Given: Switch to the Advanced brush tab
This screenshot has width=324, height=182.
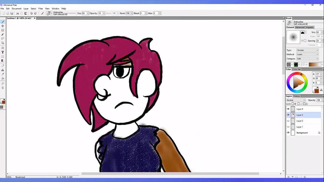Looking at the screenshot, I should pyautogui.click(x=300, y=27).
